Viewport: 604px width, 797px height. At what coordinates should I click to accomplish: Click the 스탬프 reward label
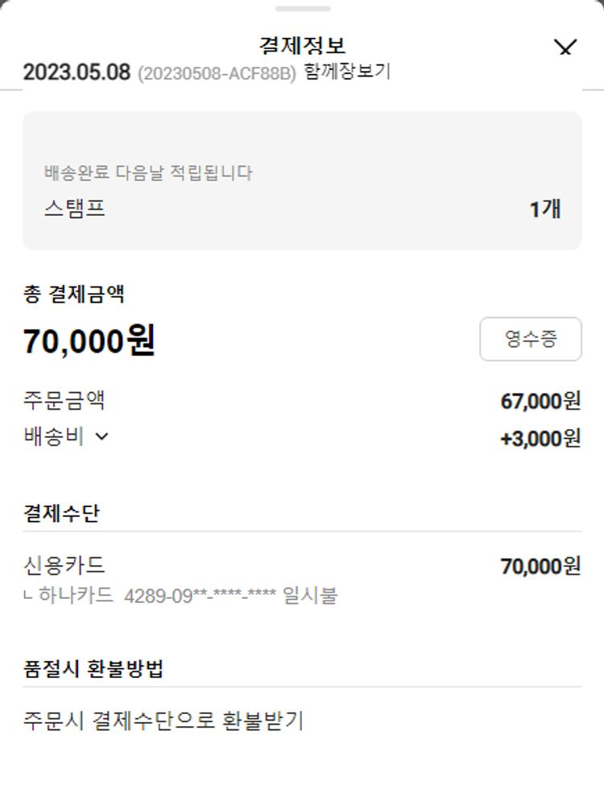pos(75,209)
